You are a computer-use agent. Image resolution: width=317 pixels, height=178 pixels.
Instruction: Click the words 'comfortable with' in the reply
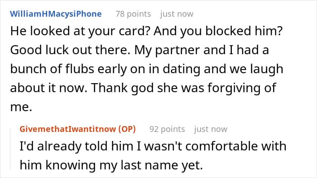pyautogui.click(x=236, y=146)
